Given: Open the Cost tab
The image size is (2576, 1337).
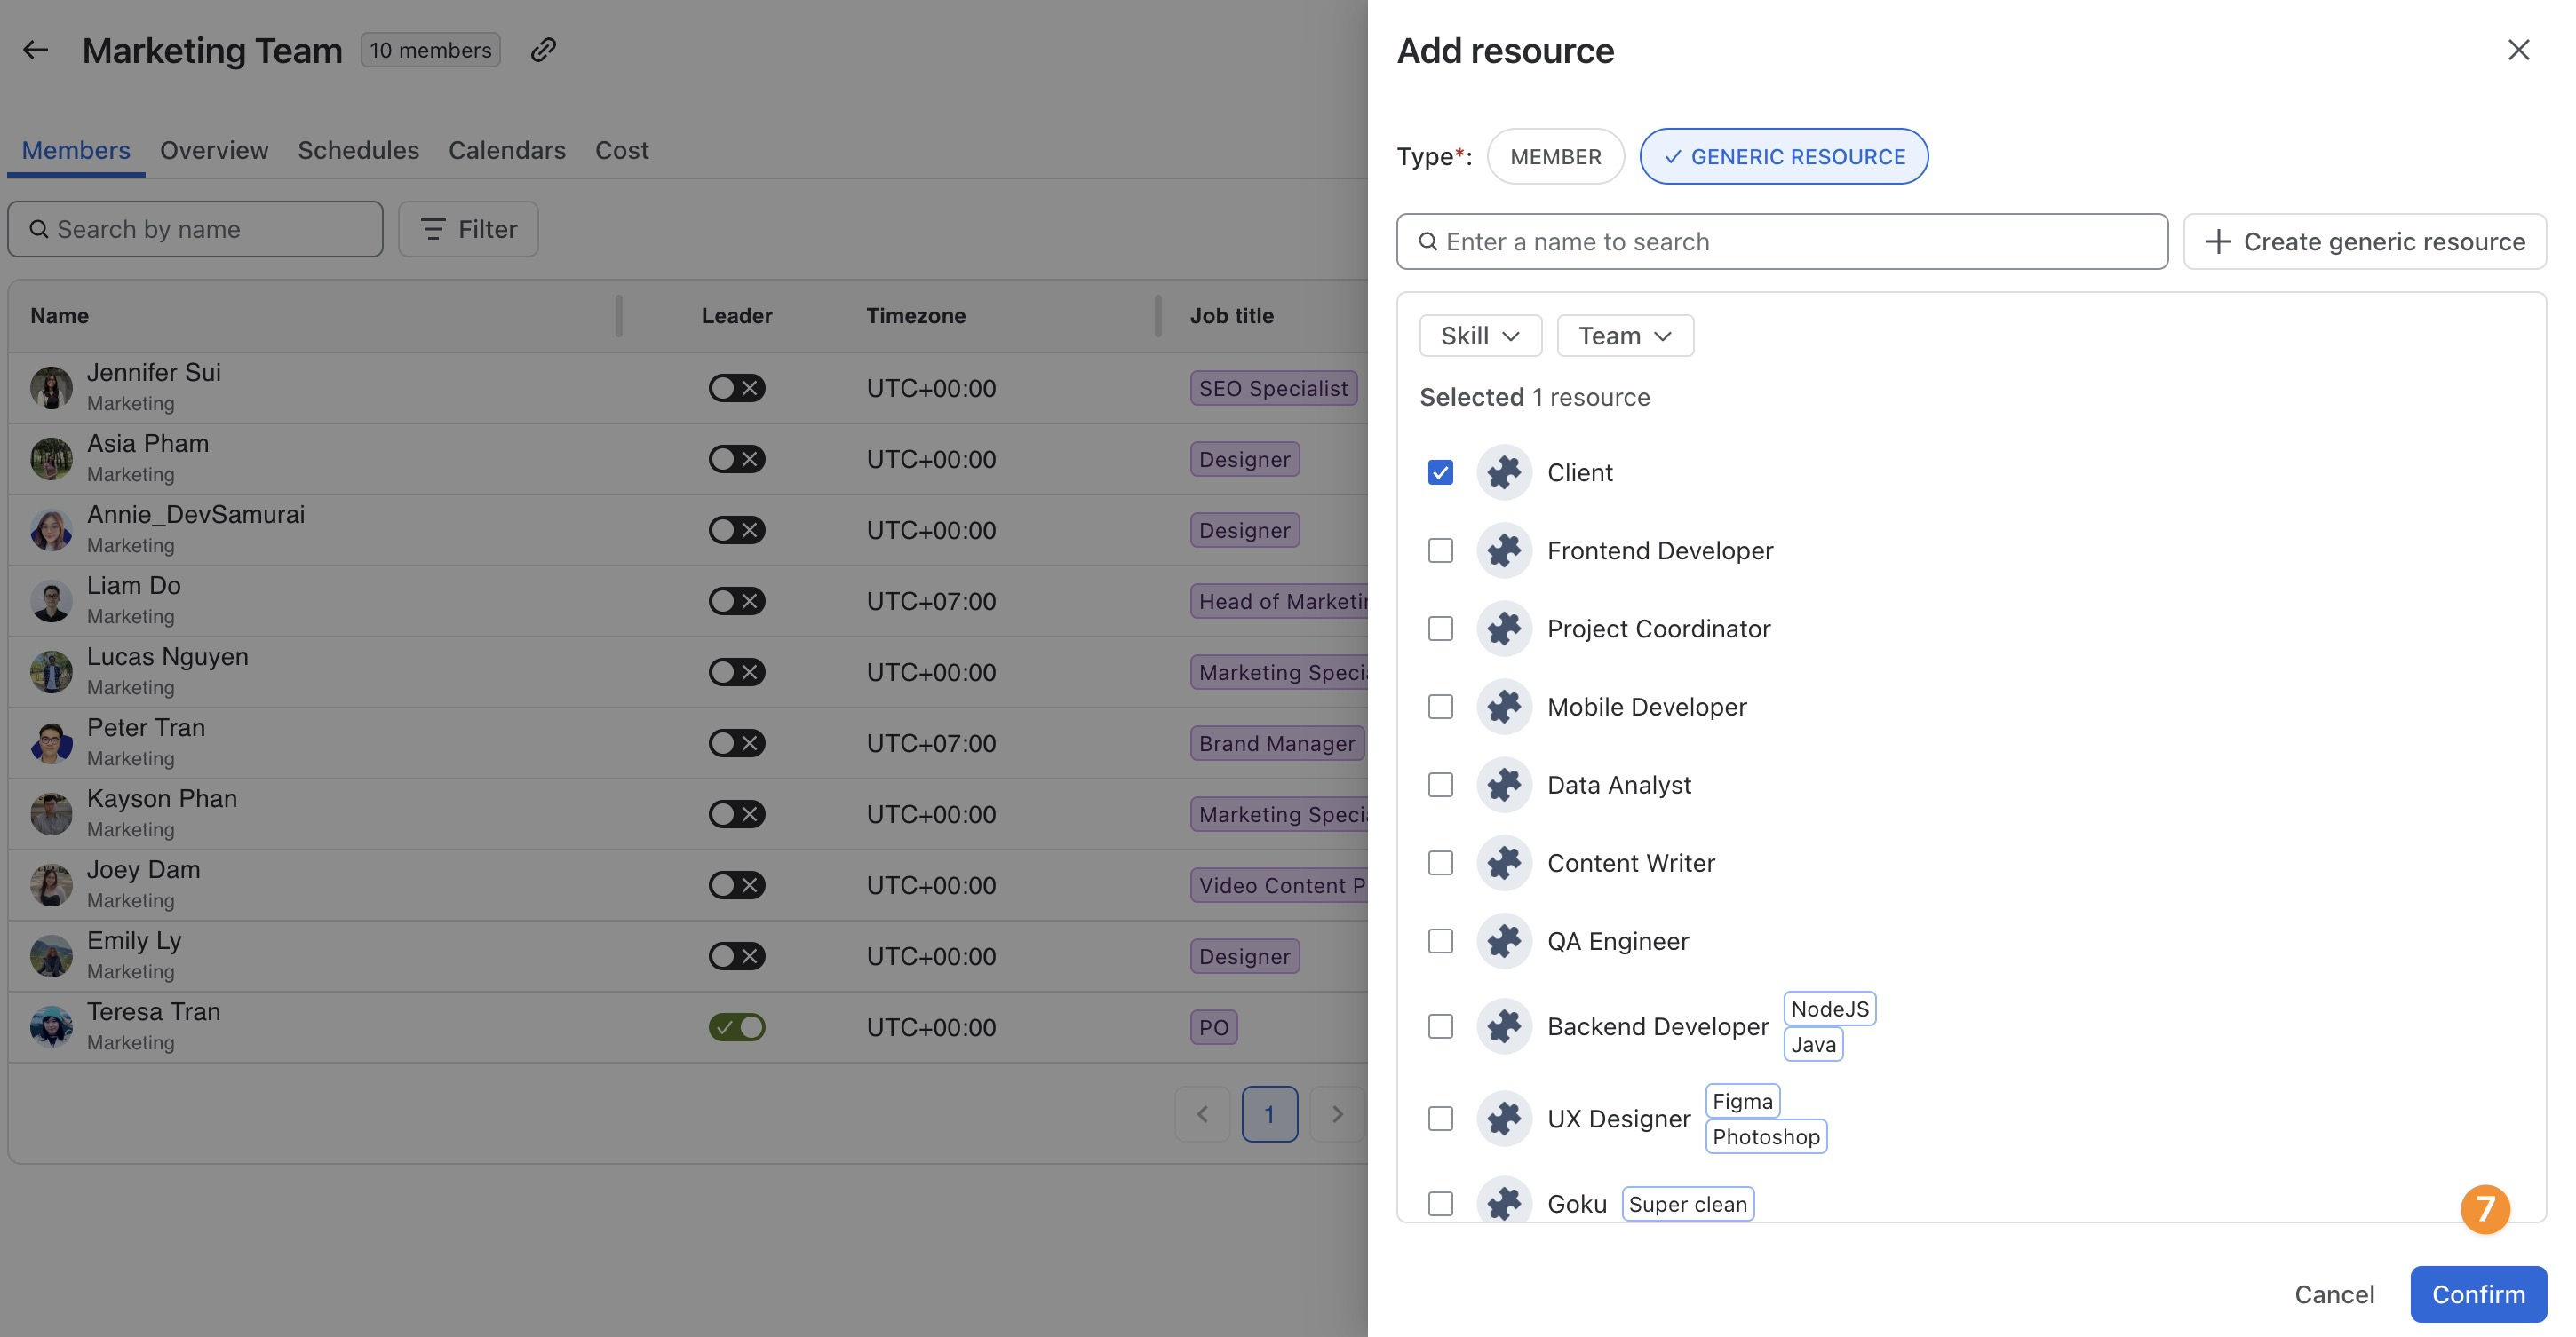Looking at the screenshot, I should coord(622,150).
